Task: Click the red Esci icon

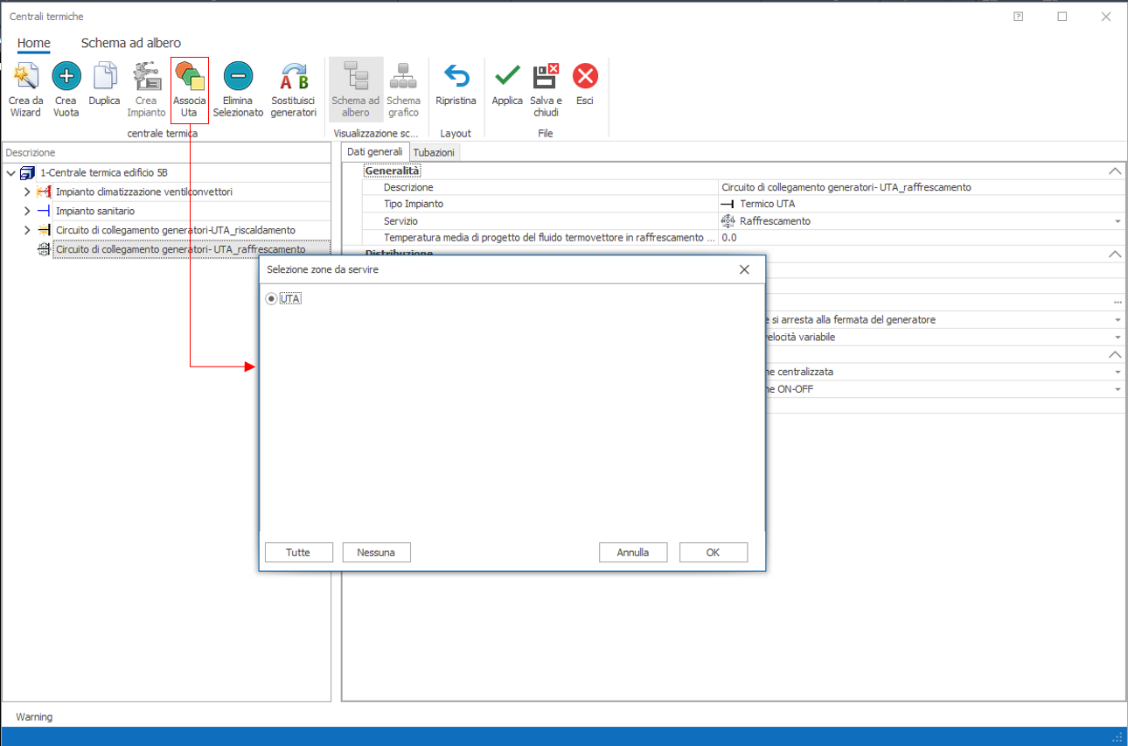Action: pyautogui.click(x=584, y=77)
